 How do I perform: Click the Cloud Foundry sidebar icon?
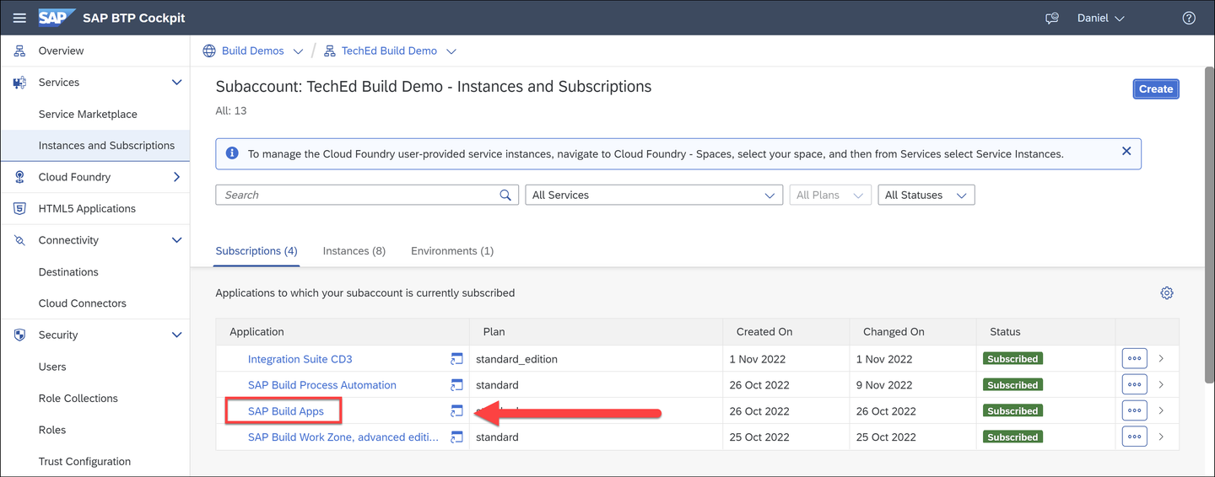19,177
